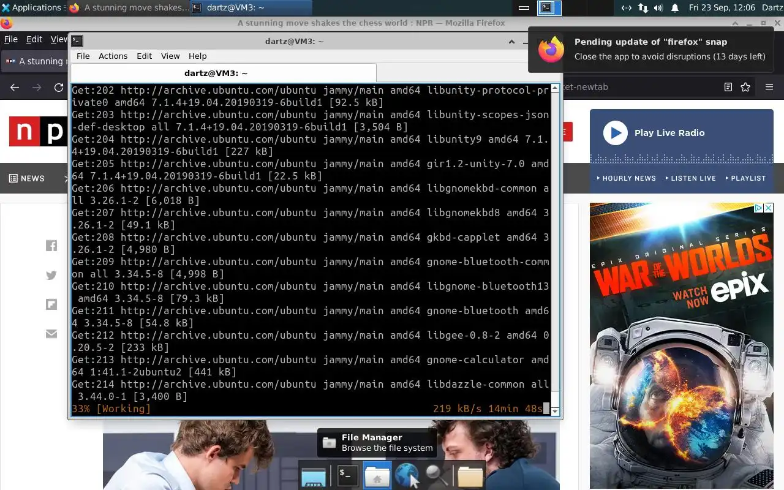Reload the page in Firefox
Image resolution: width=784 pixels, height=490 pixels.
coord(59,87)
